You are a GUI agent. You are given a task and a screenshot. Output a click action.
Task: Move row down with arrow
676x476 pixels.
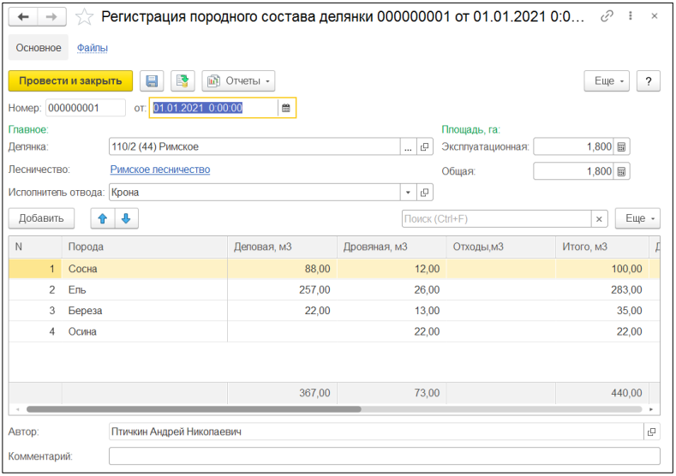[x=126, y=218]
